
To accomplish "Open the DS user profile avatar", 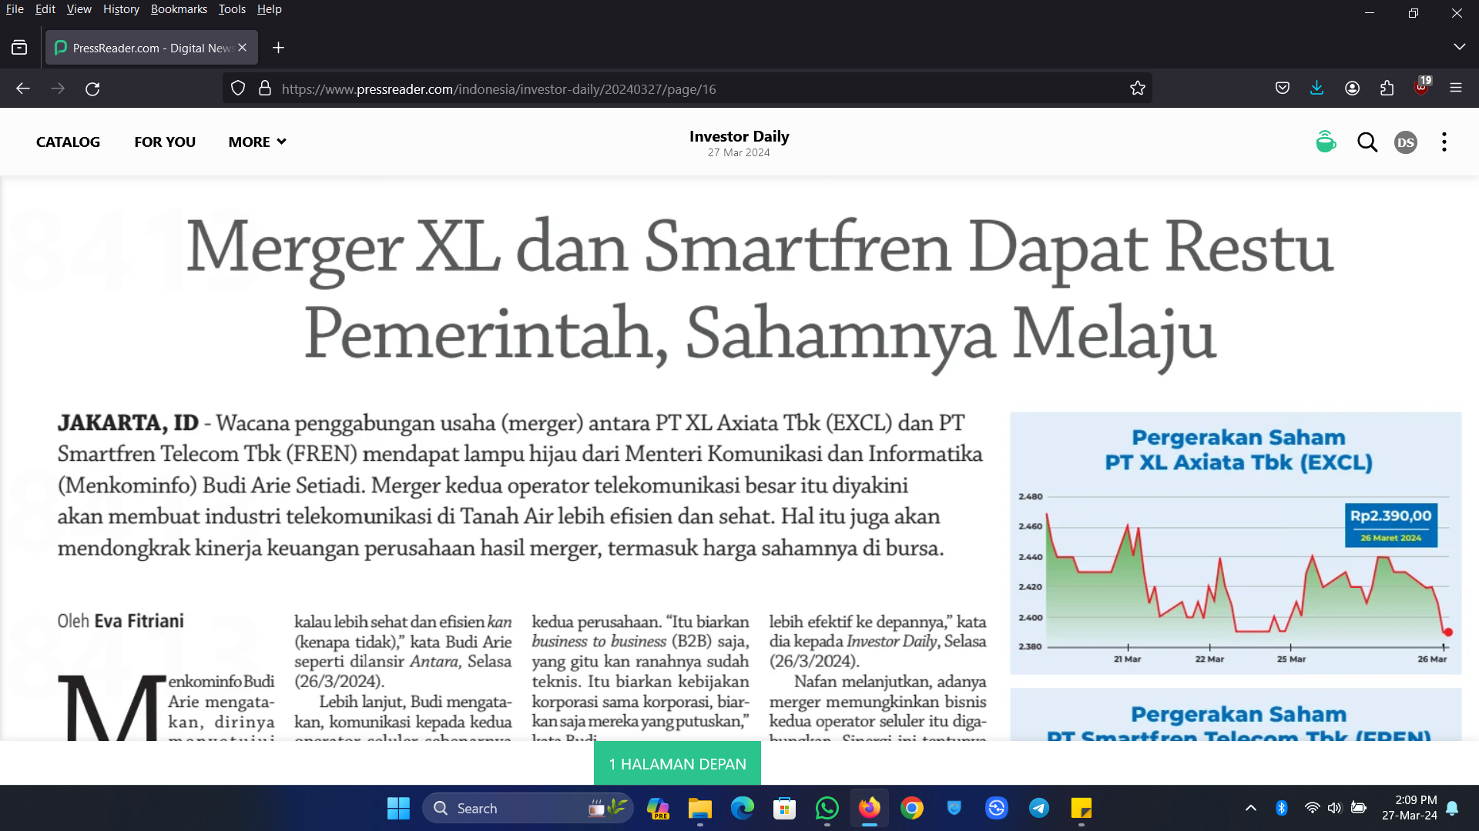I will pos(1406,142).
